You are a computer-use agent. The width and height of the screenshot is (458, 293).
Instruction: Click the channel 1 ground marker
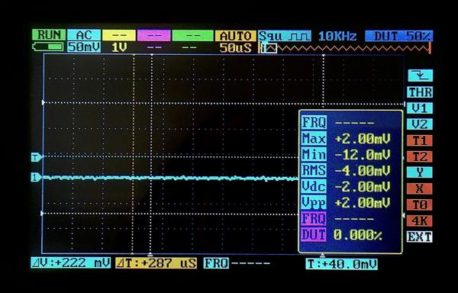click(36, 177)
